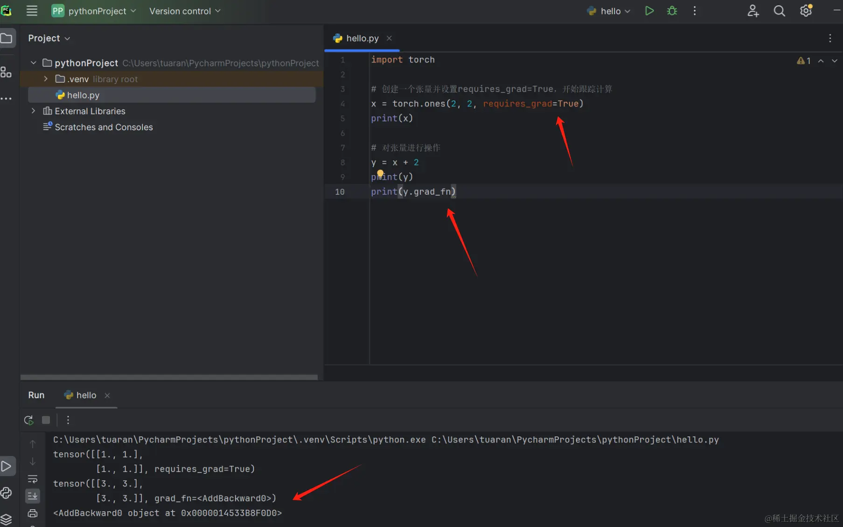Image resolution: width=843 pixels, height=527 pixels.
Task: Jump down the stack trace arrow
Action: point(33,462)
